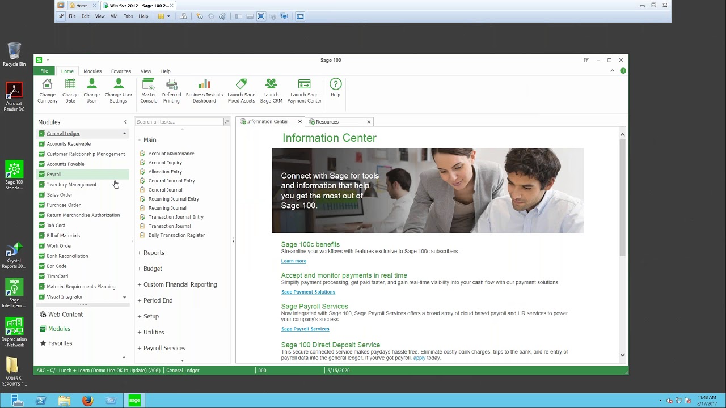Switch to the View ribbon tab
Image resolution: width=726 pixels, height=408 pixels.
coord(146,71)
